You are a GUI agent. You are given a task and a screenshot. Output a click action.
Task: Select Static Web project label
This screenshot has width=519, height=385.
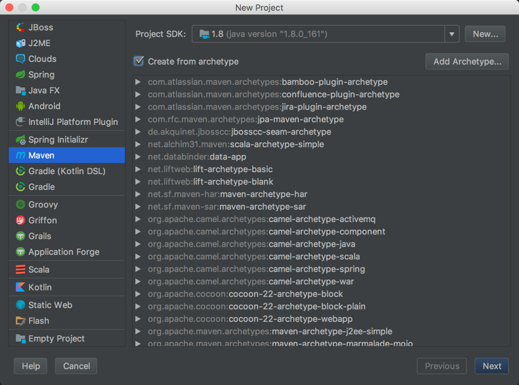[51, 305]
